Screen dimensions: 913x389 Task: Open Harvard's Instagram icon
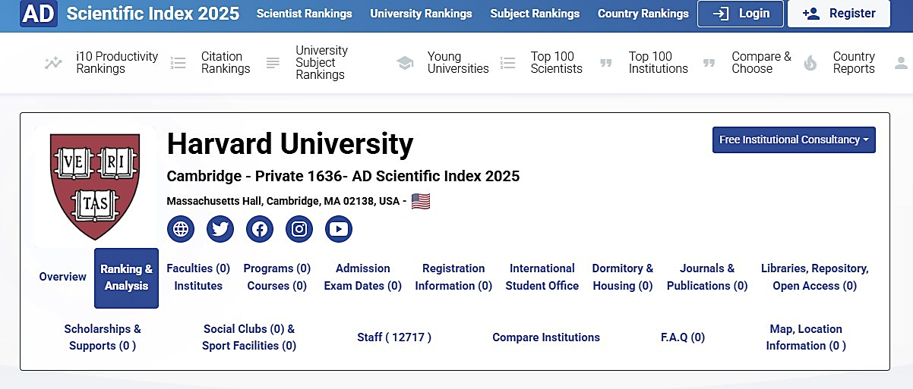pos(299,229)
